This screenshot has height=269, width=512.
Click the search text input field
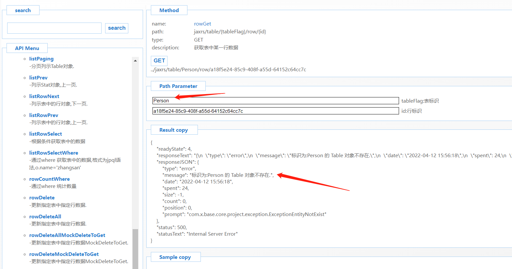pyautogui.click(x=54, y=28)
